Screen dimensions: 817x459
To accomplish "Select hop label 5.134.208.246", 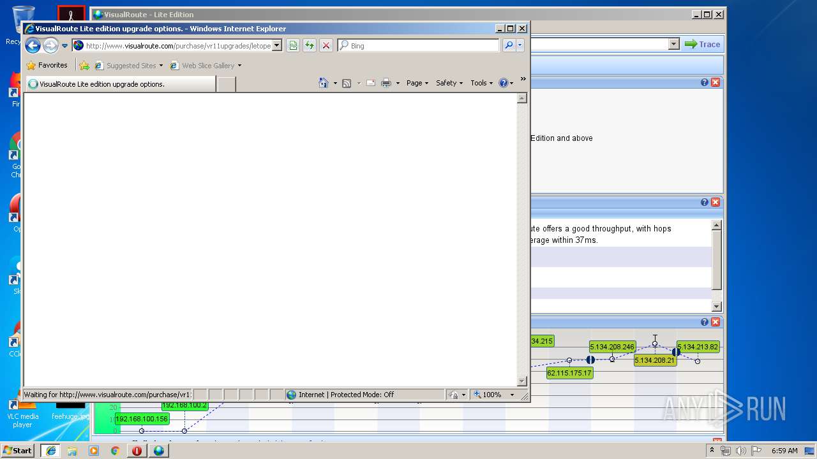I will (x=612, y=347).
